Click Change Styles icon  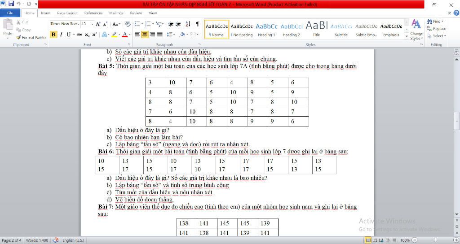point(416,24)
